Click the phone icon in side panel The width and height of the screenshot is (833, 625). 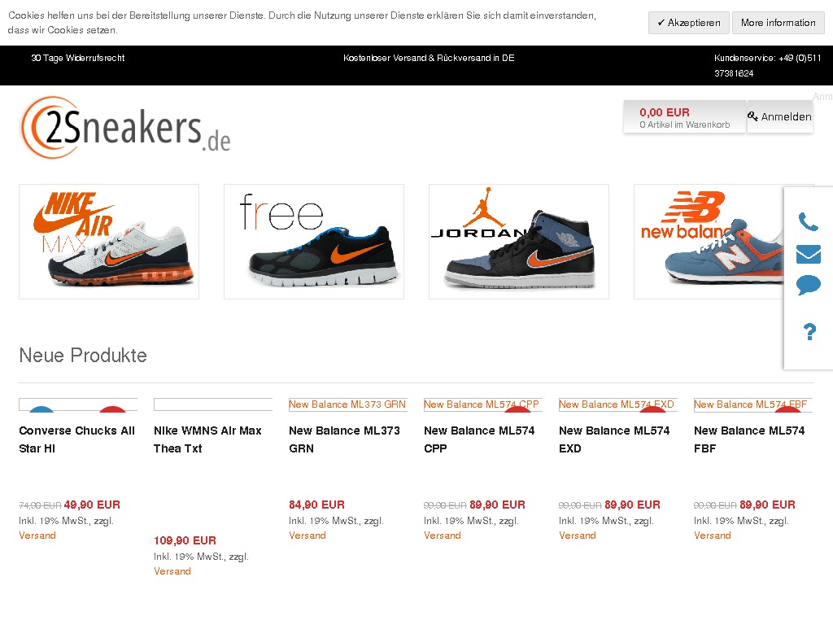coord(808,221)
